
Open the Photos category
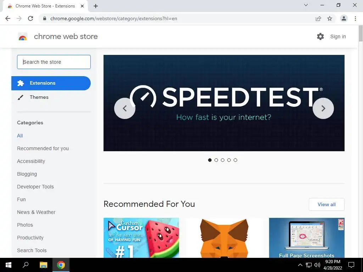(25, 225)
